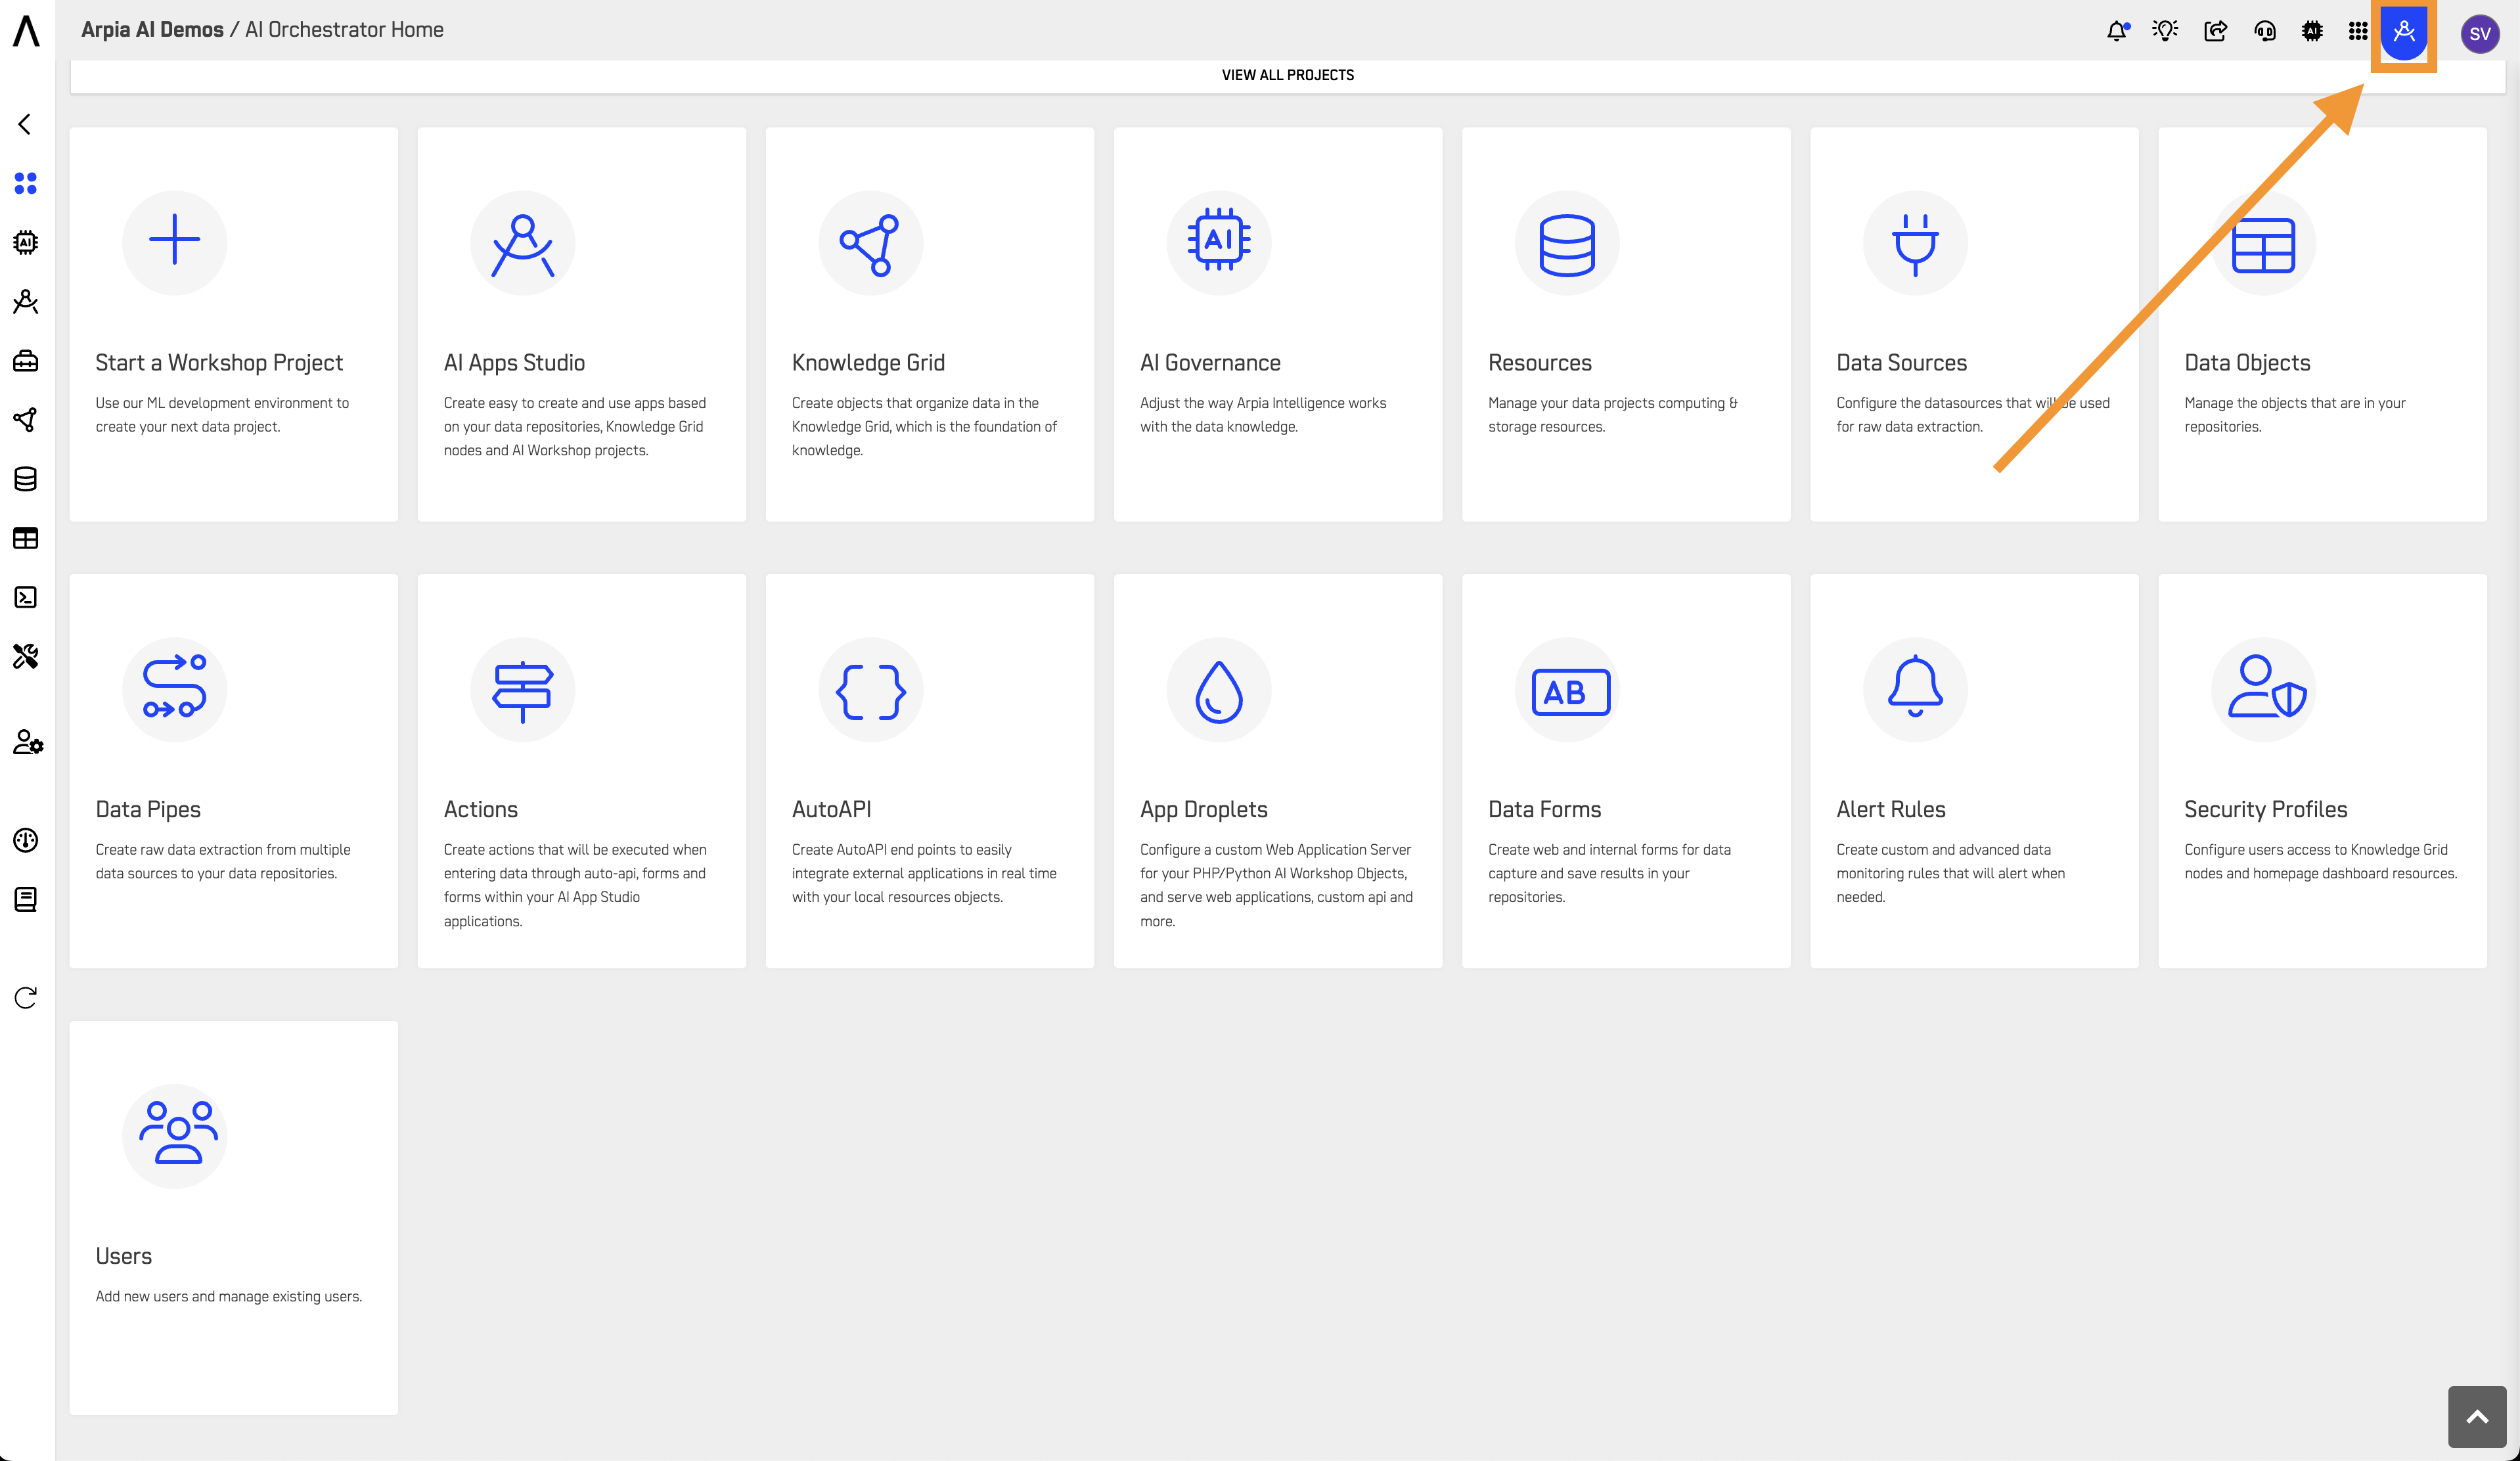Click the refresh icon in sidebar
Screen dimensions: 2520x1461
tap(26, 998)
